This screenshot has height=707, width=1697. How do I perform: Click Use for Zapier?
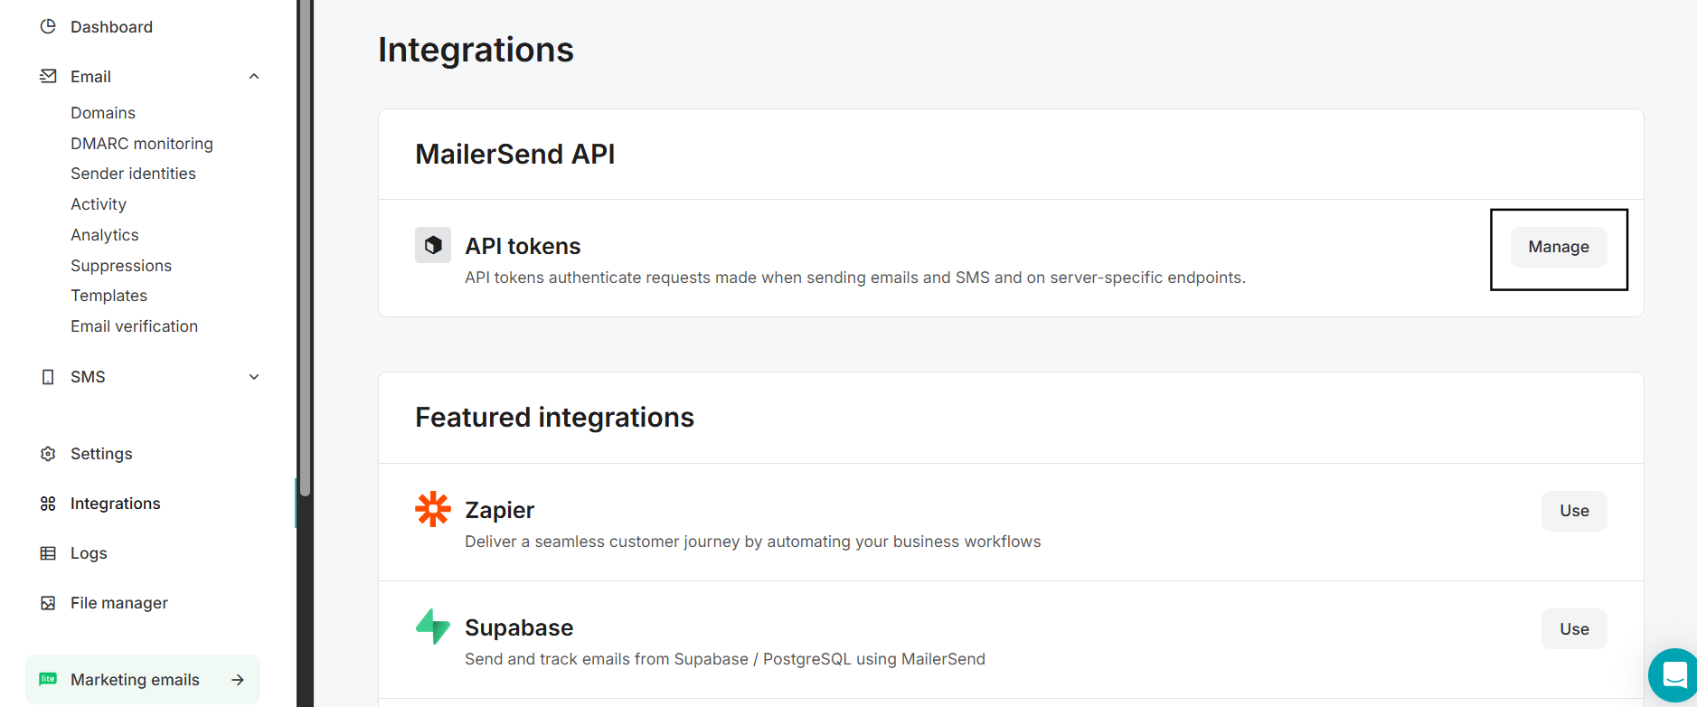tap(1574, 511)
